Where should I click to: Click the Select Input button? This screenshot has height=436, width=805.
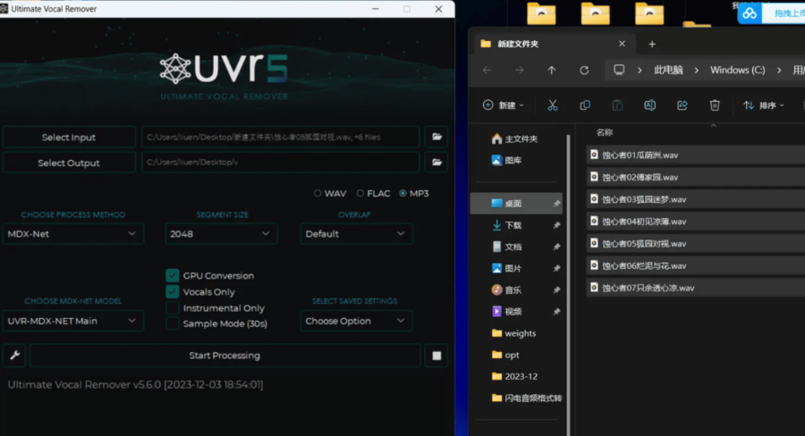pos(69,138)
